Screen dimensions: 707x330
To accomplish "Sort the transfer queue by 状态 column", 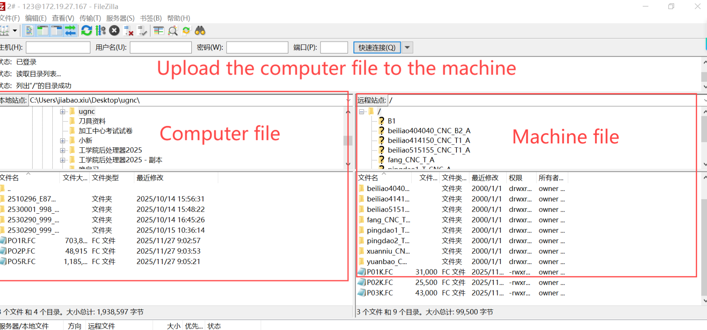I will point(214,326).
